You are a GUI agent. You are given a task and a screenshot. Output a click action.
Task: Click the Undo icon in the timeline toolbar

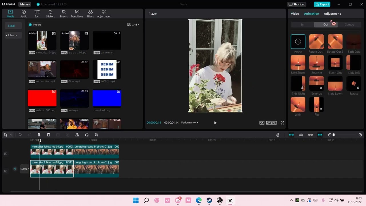pos(20,135)
